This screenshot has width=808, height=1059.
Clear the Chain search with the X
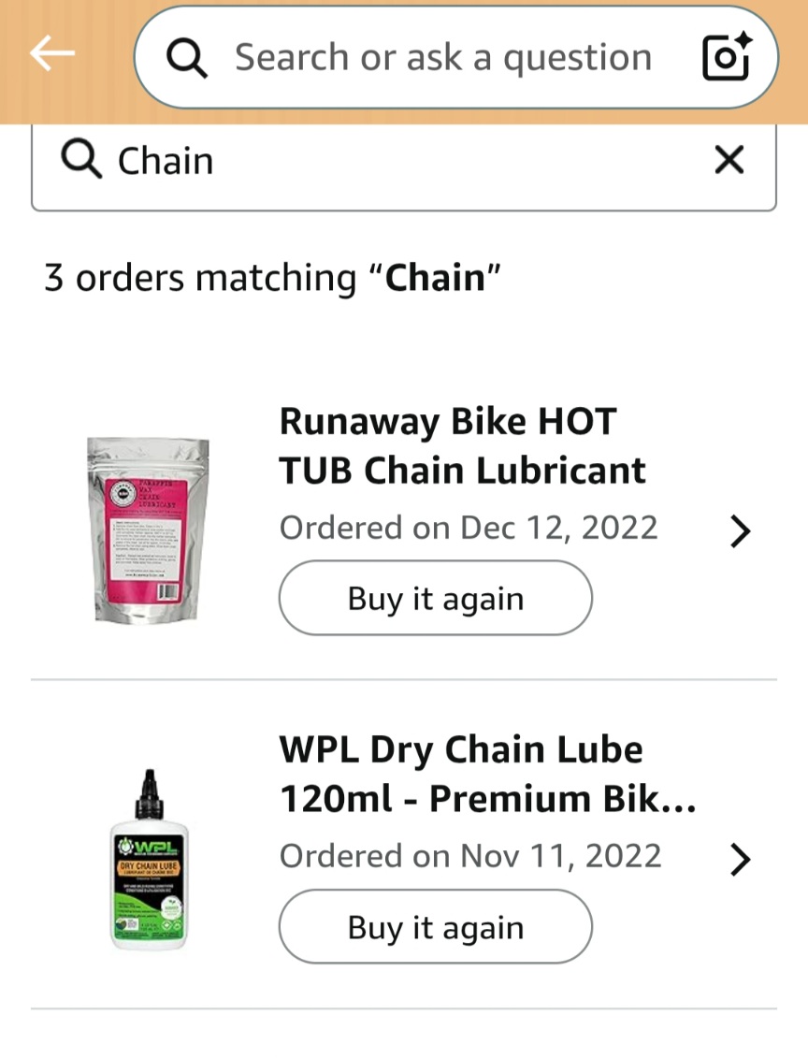click(x=729, y=161)
